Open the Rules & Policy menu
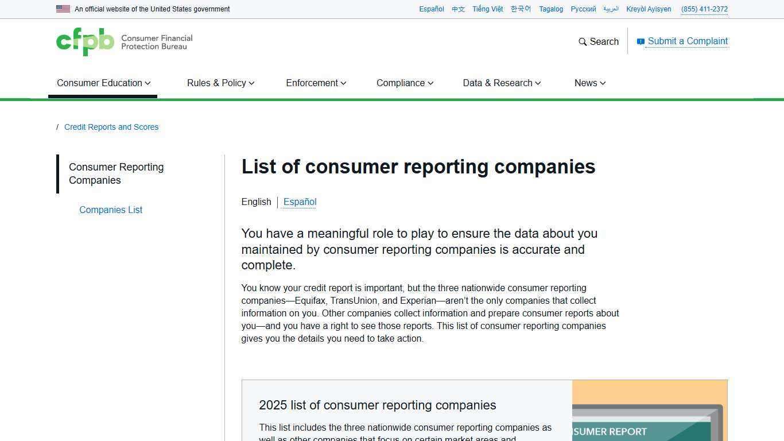 click(x=220, y=83)
